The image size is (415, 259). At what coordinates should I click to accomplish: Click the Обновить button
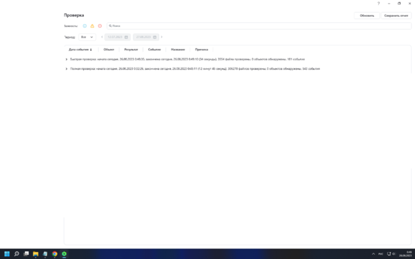coord(367,16)
